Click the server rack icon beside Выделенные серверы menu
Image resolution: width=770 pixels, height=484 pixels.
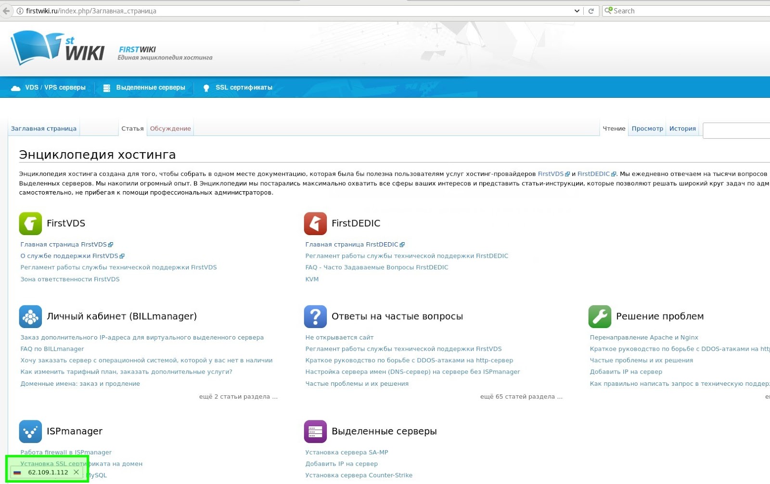tap(107, 88)
